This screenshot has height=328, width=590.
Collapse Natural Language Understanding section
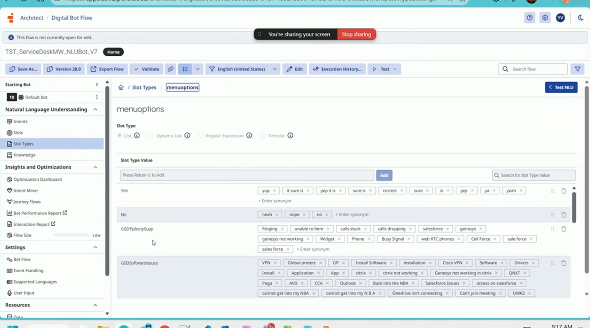click(x=95, y=110)
